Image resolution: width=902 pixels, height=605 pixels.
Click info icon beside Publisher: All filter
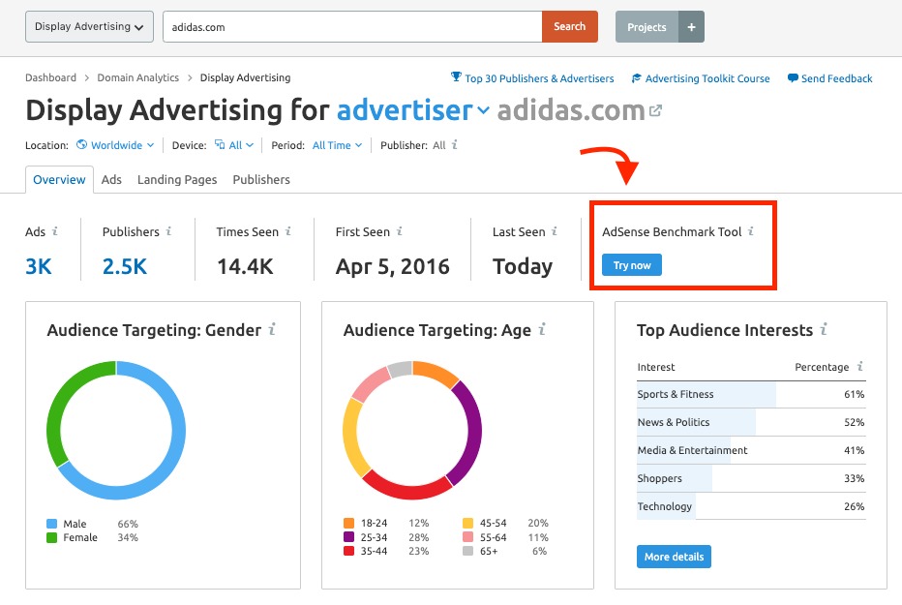[x=455, y=144]
